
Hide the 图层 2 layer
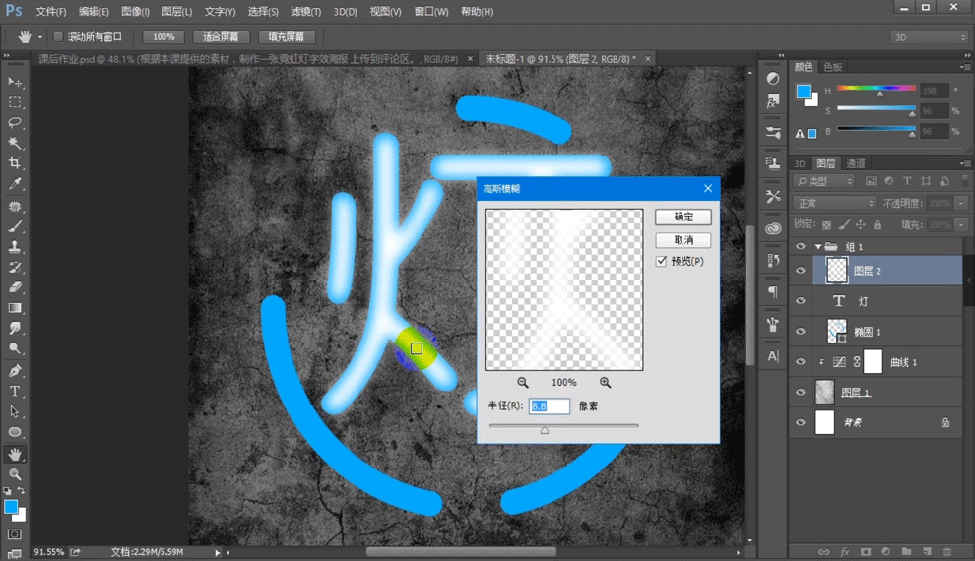[x=801, y=271]
